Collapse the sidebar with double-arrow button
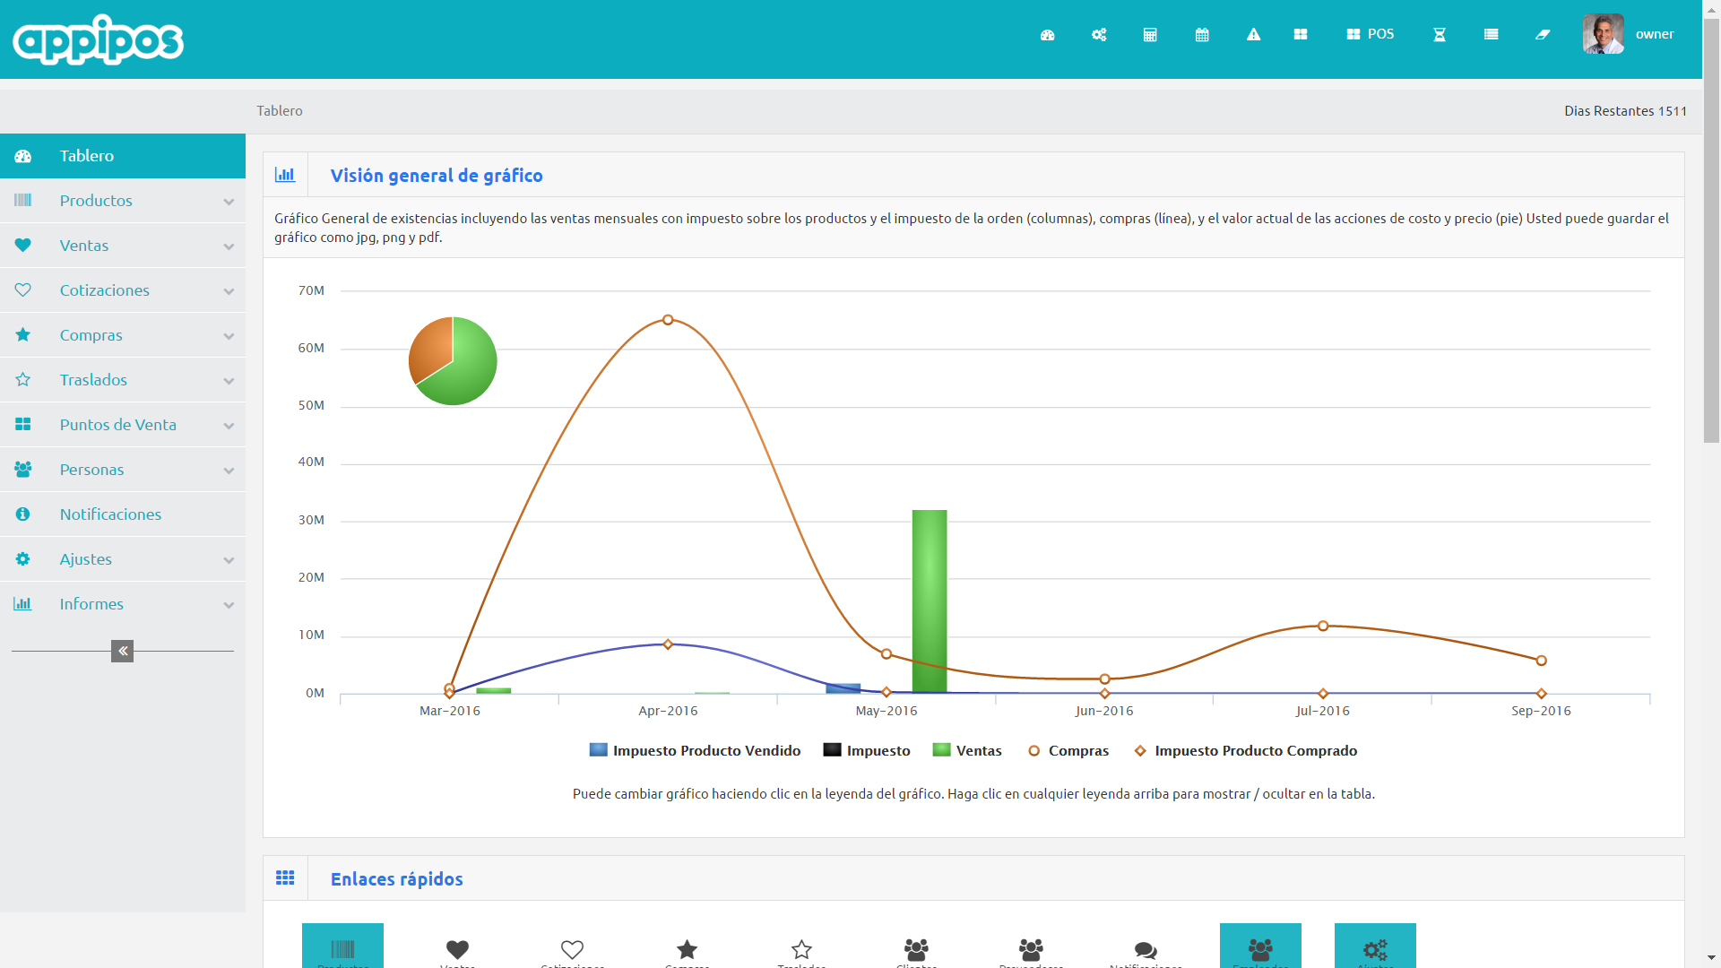 [x=122, y=651]
